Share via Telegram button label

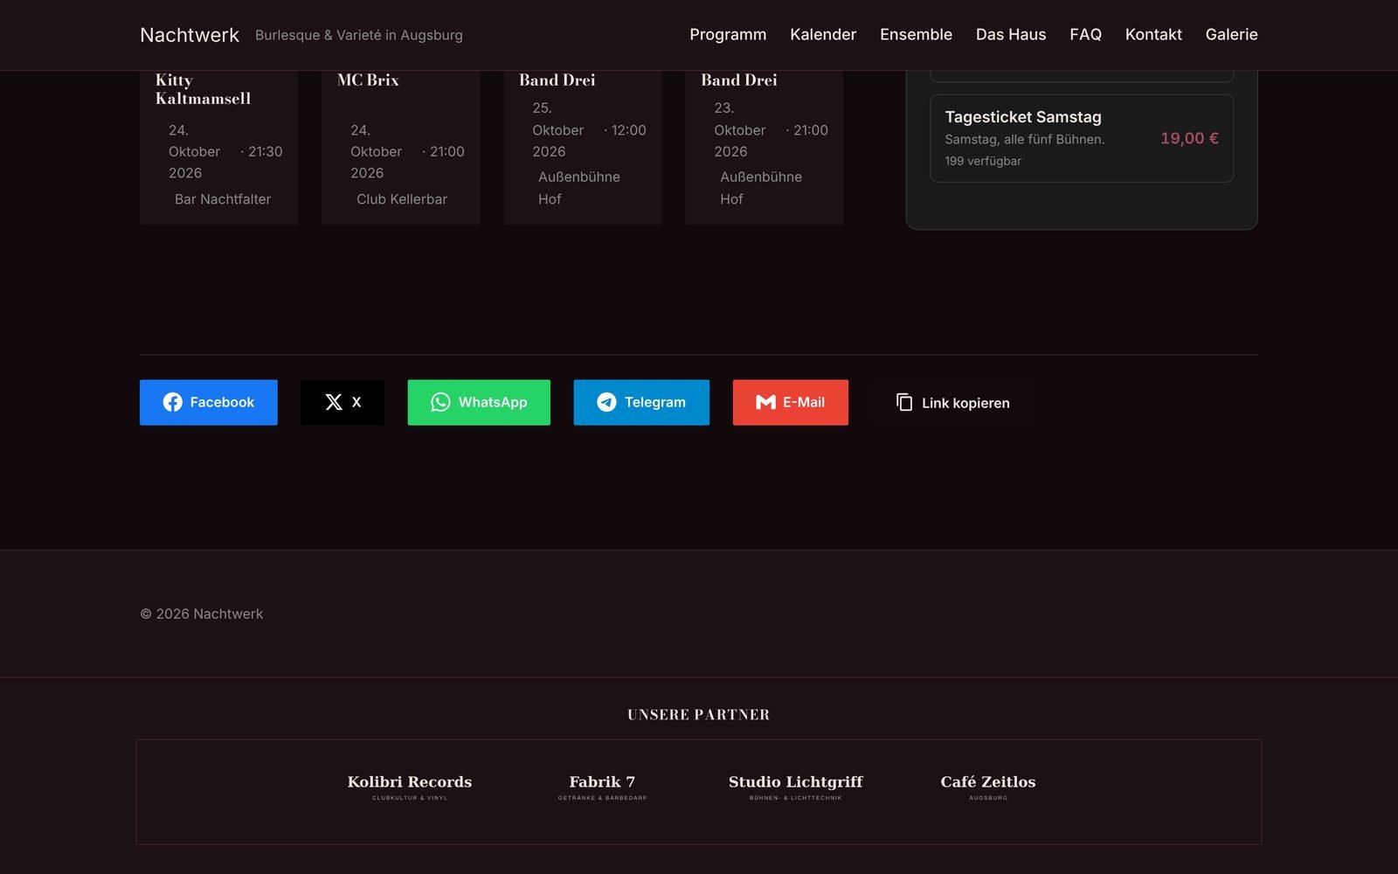click(654, 402)
